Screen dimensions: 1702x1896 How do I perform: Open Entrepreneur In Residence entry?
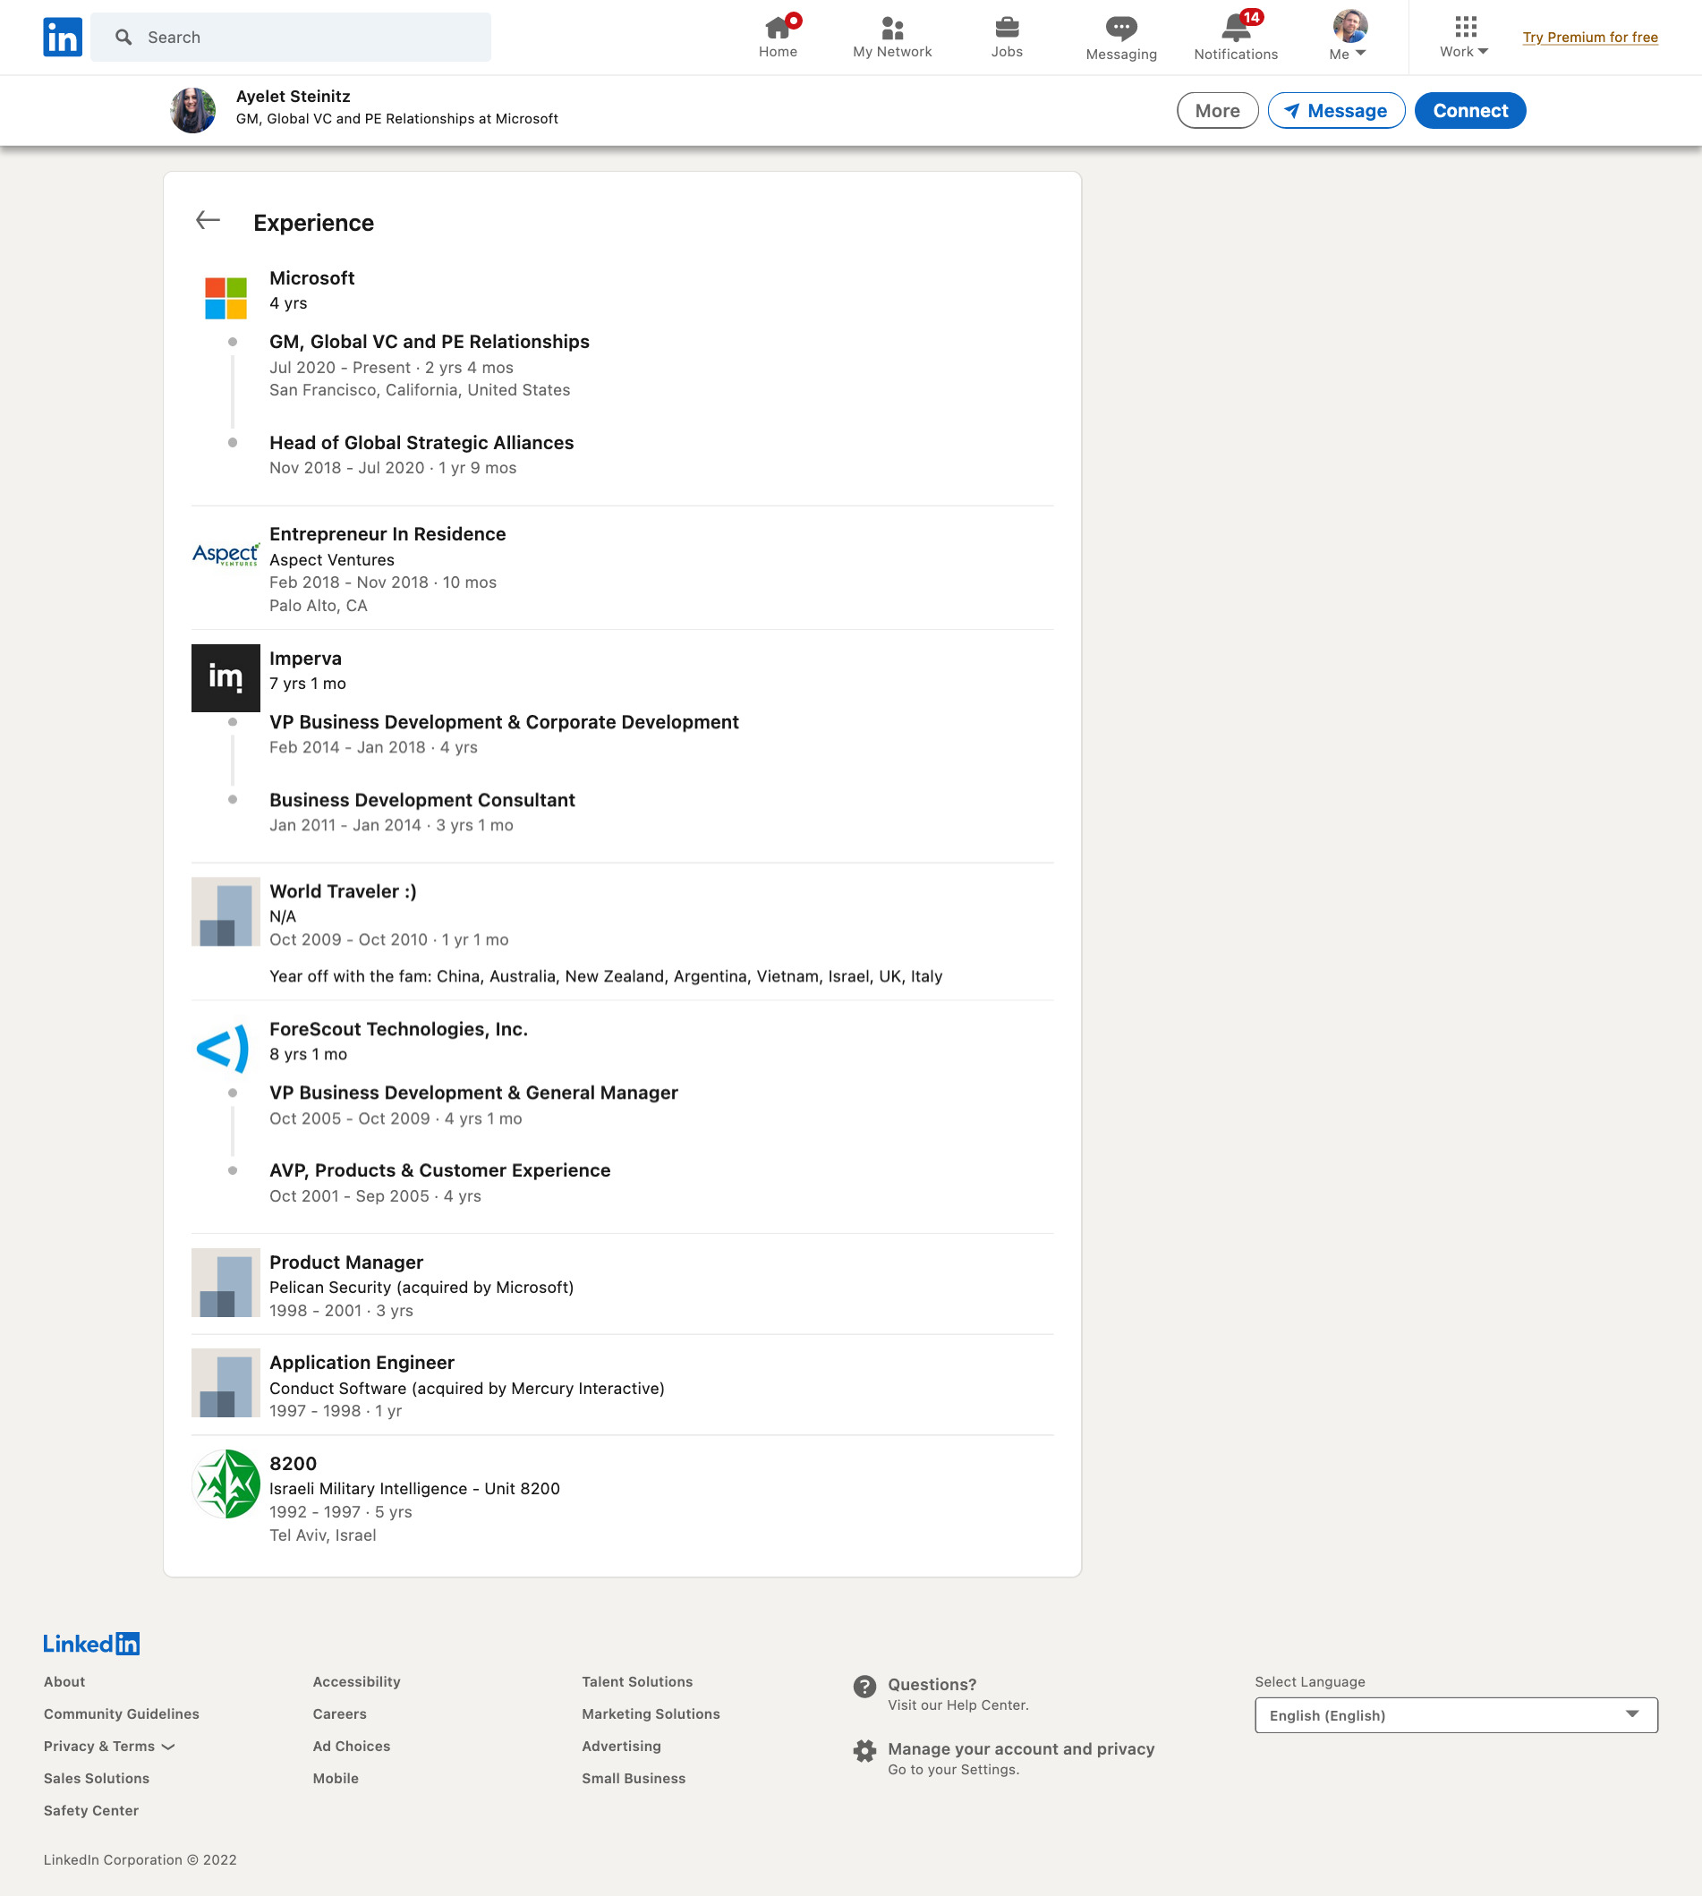point(387,534)
